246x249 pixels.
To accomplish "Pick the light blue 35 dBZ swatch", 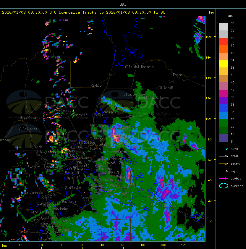I will pos(224,116).
